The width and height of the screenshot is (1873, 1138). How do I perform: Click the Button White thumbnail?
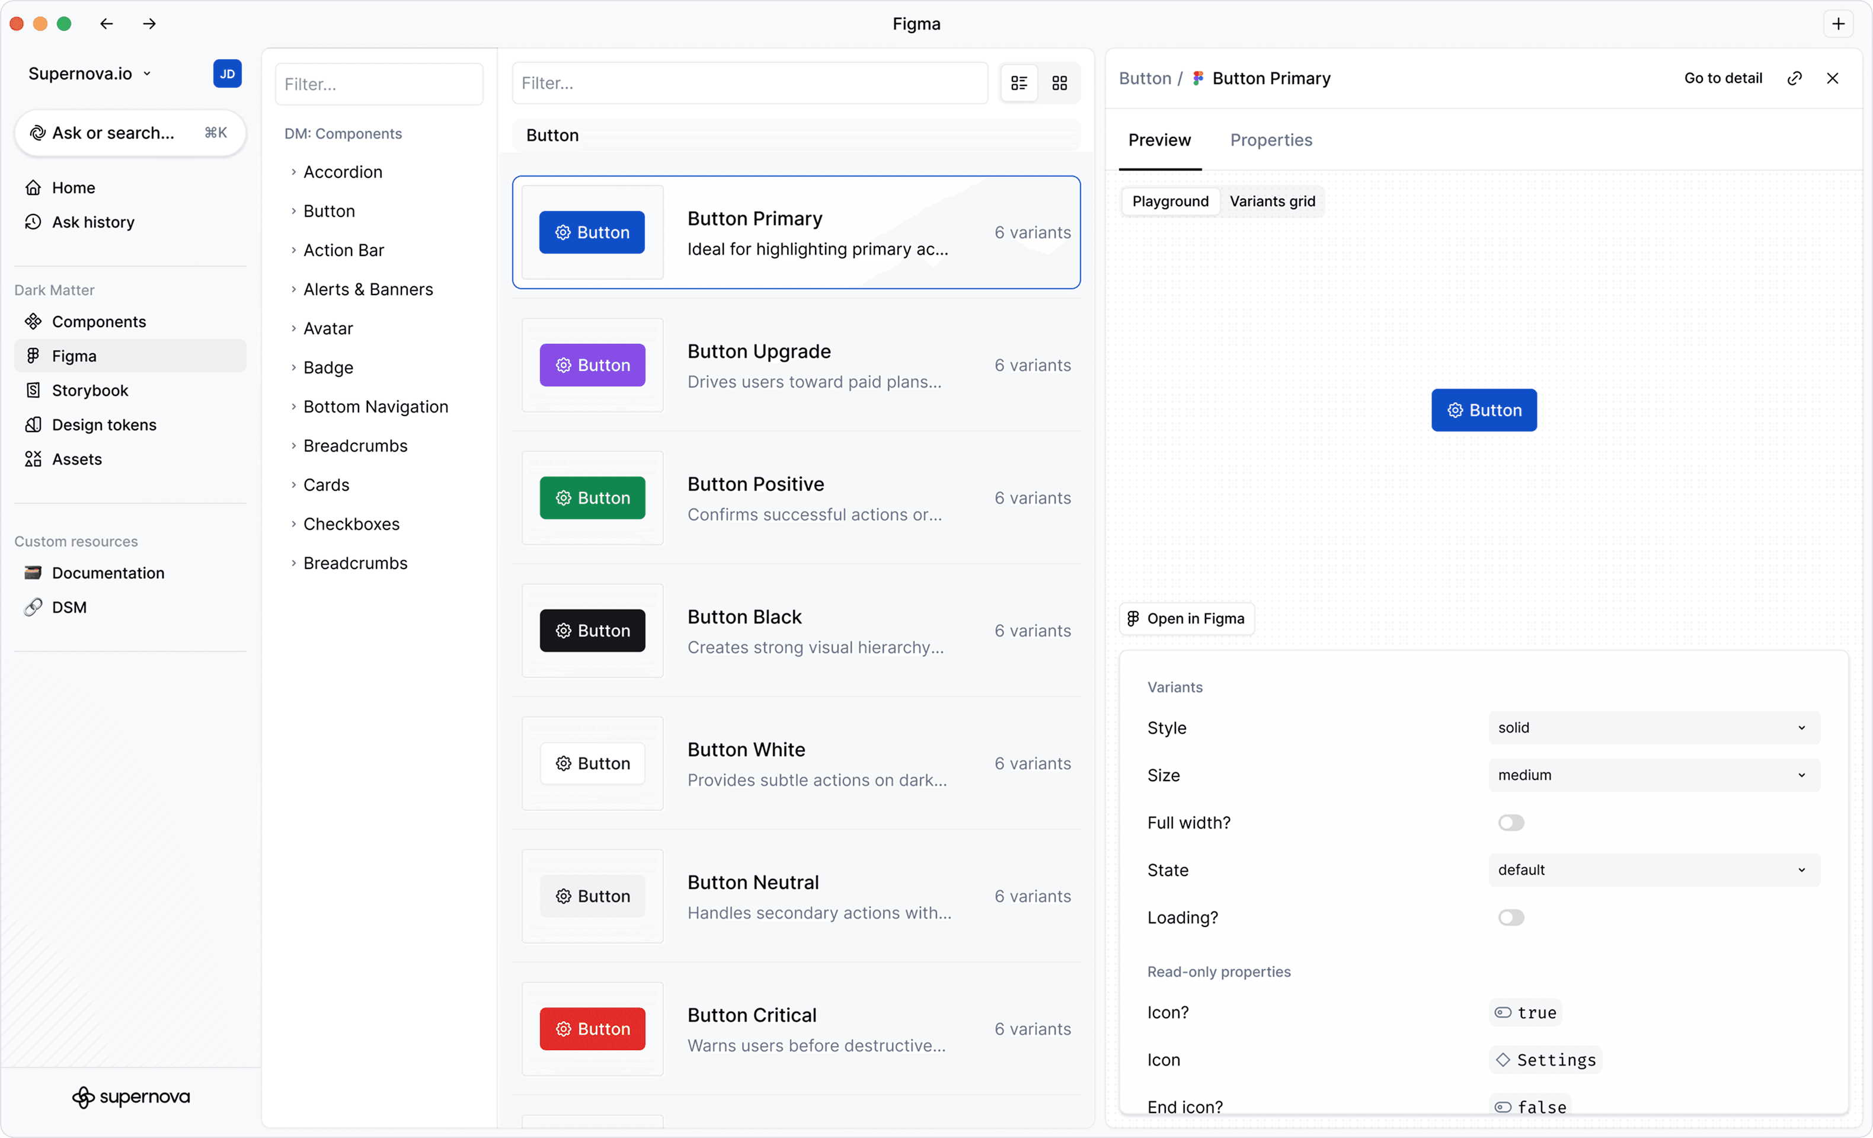click(x=592, y=763)
